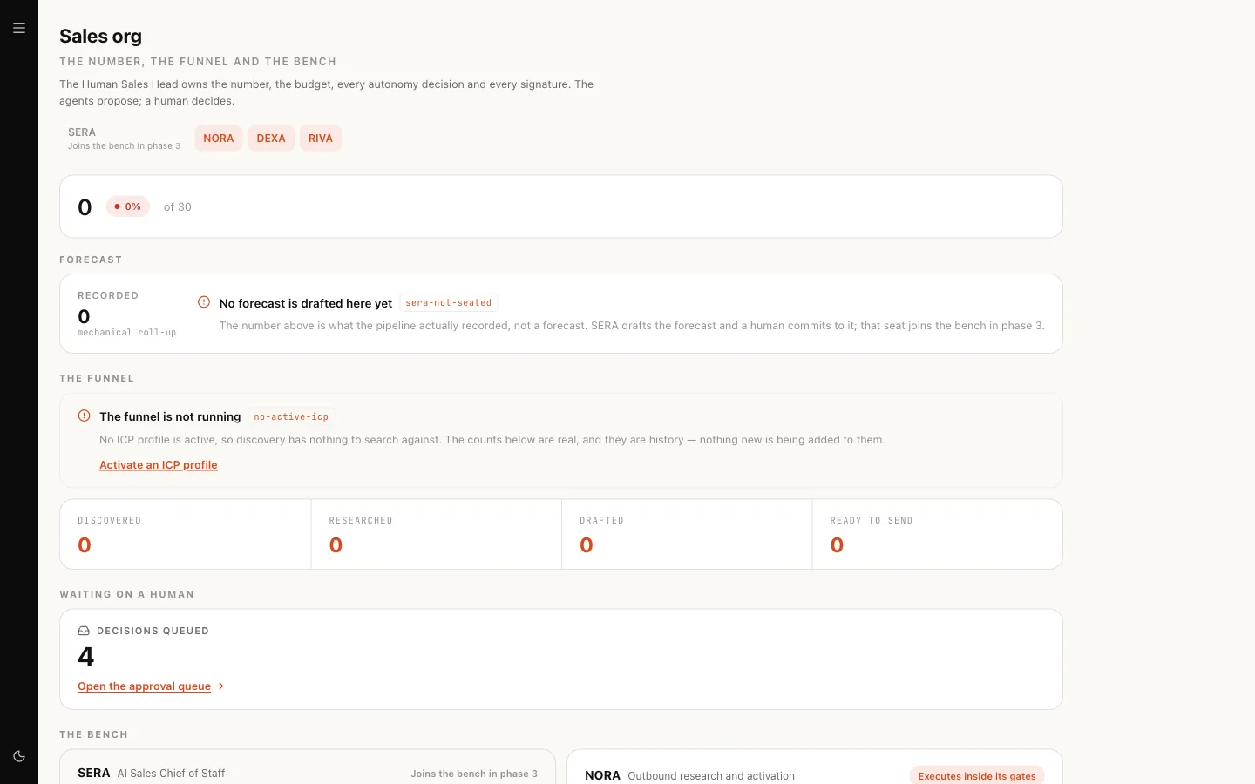Click the 0% progress badge
1255x784 pixels.
128,206
